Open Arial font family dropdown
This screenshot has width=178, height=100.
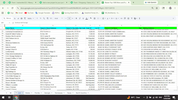pos(58,18)
